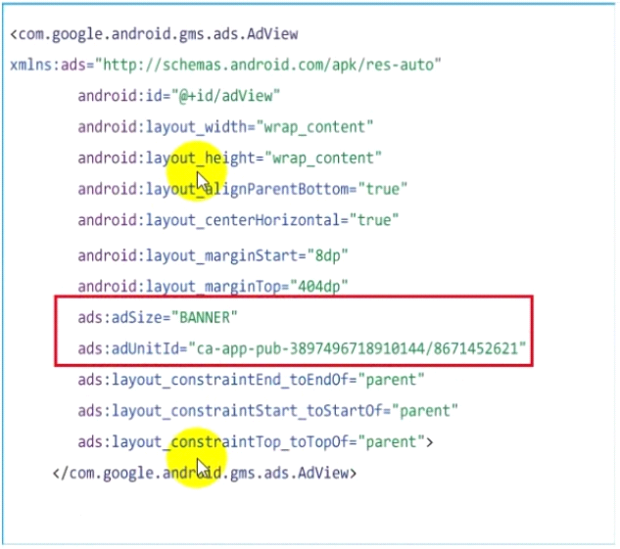Viewport: 620px width, 549px height.
Task: Click the ads:layout_constraintStart_toStartOf line
Action: point(267,411)
